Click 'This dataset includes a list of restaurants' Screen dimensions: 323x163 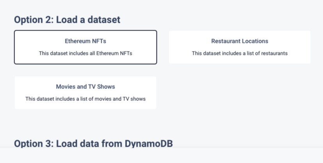(x=240, y=53)
